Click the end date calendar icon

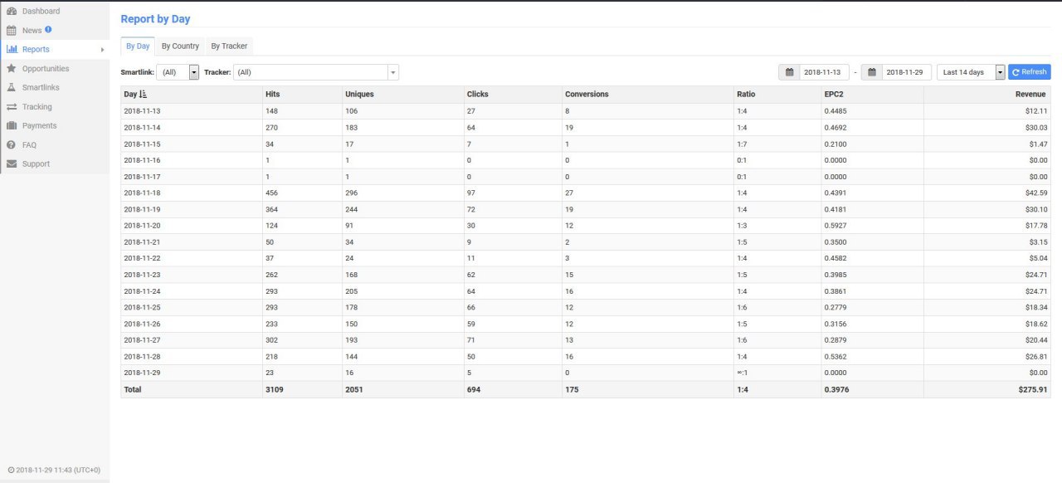point(872,72)
